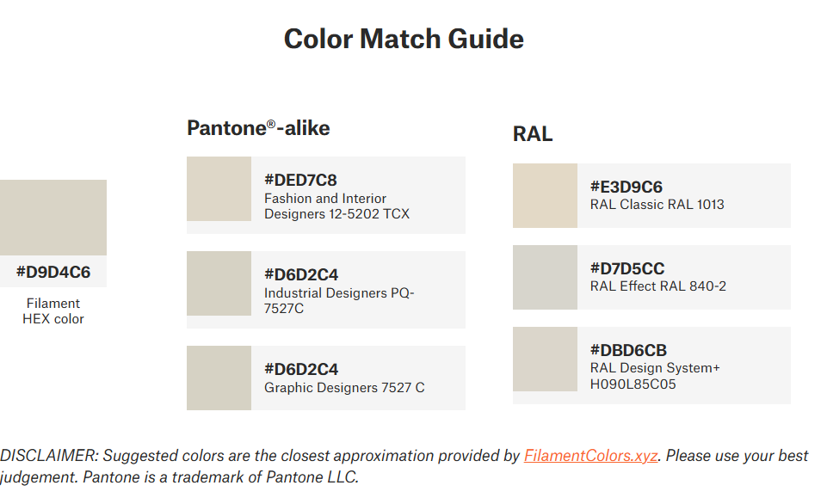Click the RAL Classic RAL 1013 label
Image resolution: width=827 pixels, height=504 pixels.
point(657,205)
